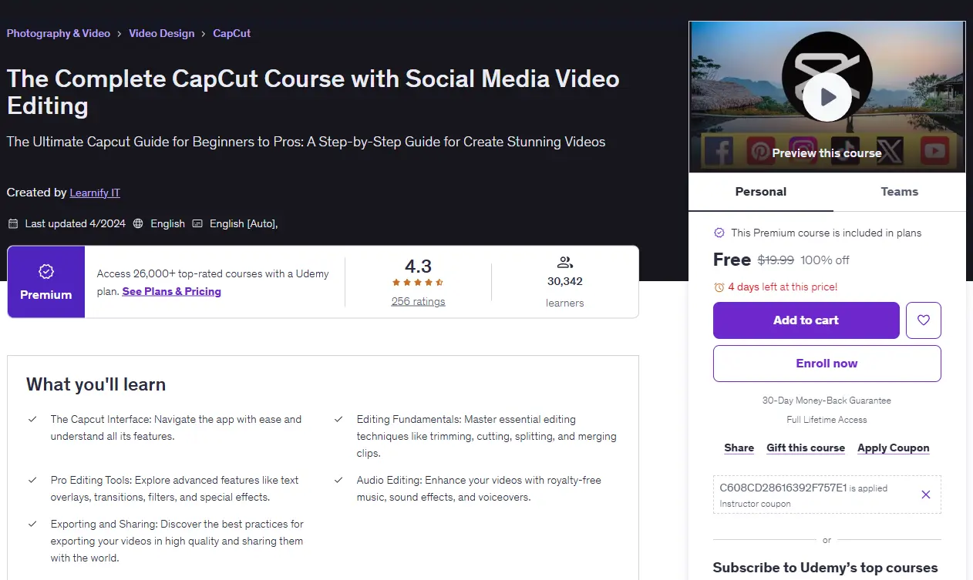The image size is (973, 580).
Task: Click the coupon code C608CD28616392F757E1
Action: click(x=783, y=488)
